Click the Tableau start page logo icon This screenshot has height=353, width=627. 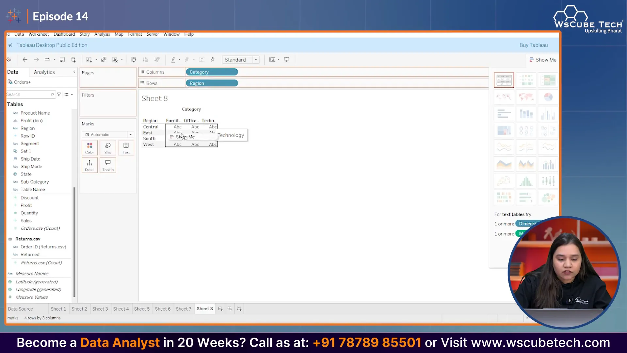(9, 59)
